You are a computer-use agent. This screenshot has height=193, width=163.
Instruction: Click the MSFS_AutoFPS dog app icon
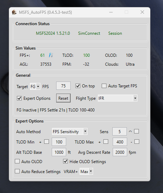pos(14,12)
